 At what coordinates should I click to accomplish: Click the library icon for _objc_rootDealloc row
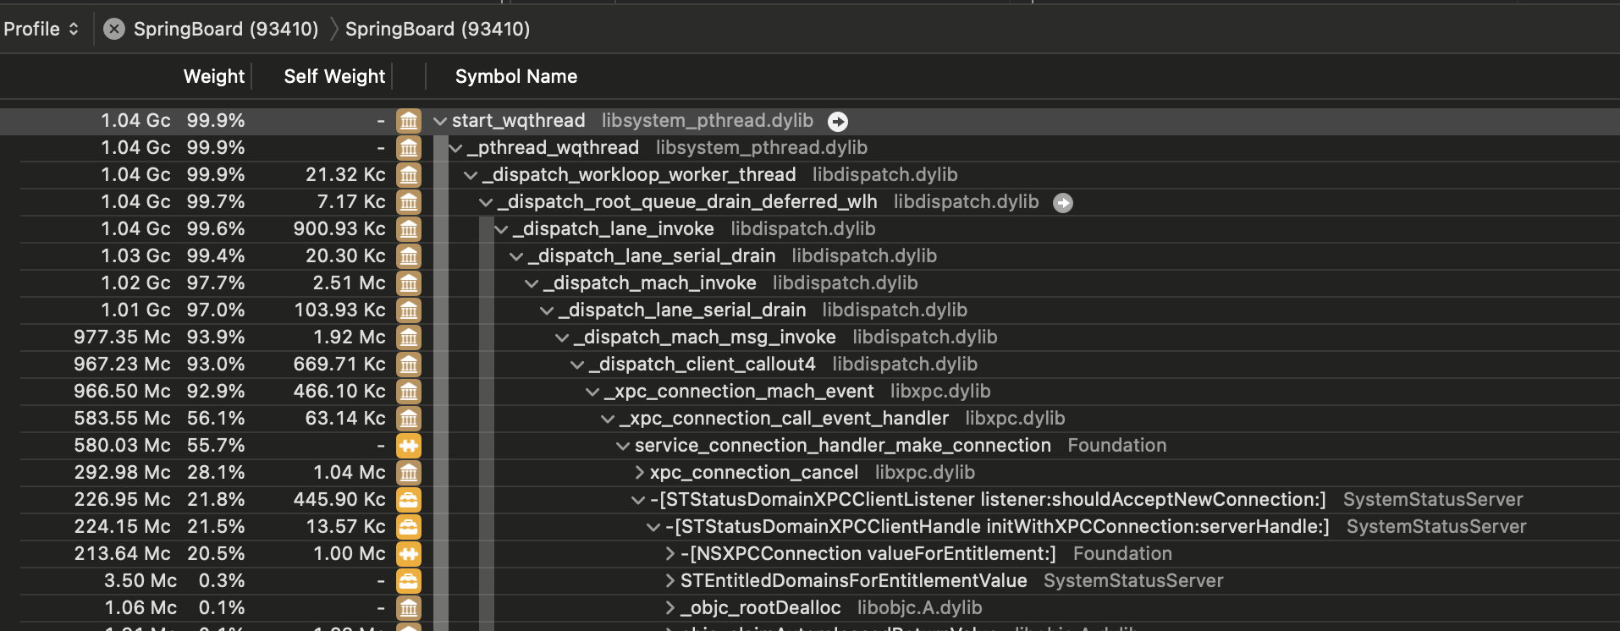click(409, 608)
